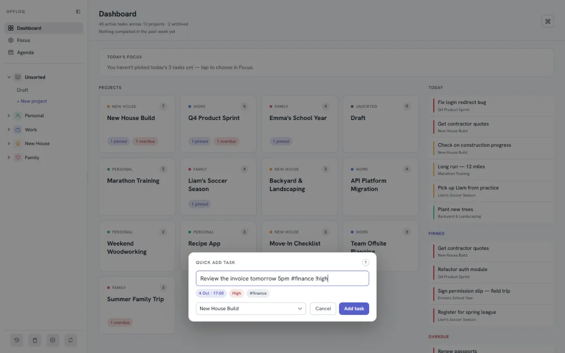Open the Agenda view
Image resolution: width=565 pixels, height=353 pixels.
[x=44, y=53]
